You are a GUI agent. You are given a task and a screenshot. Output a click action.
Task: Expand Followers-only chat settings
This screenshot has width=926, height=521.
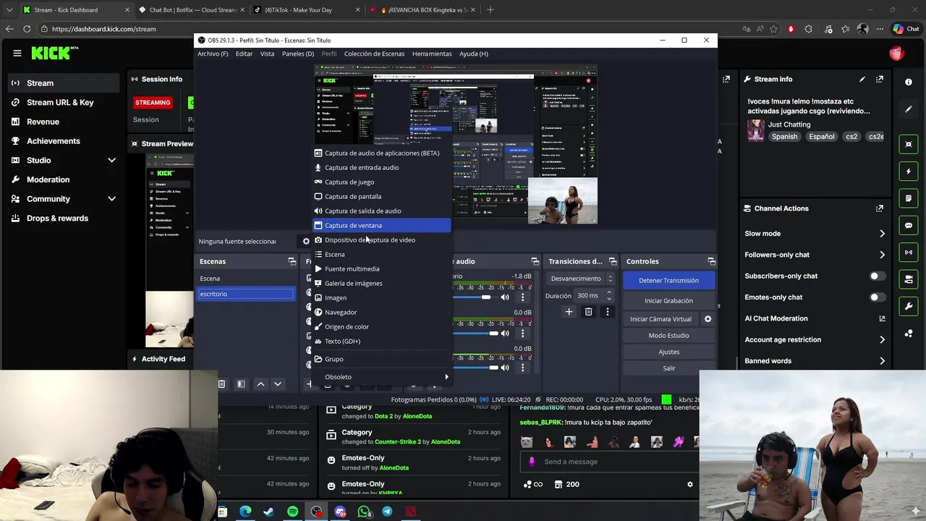point(882,255)
